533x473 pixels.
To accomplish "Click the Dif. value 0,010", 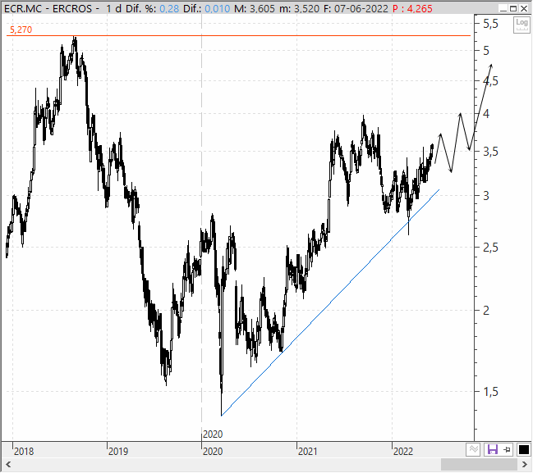I will [x=217, y=8].
